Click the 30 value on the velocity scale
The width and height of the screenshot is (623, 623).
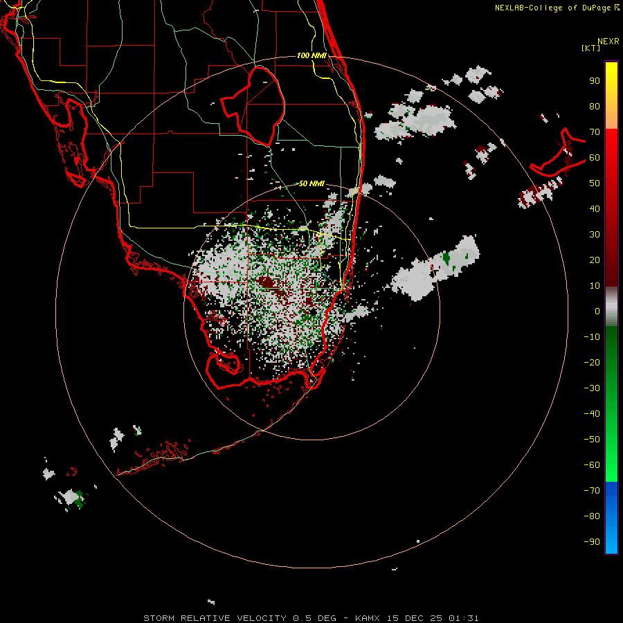click(x=595, y=235)
